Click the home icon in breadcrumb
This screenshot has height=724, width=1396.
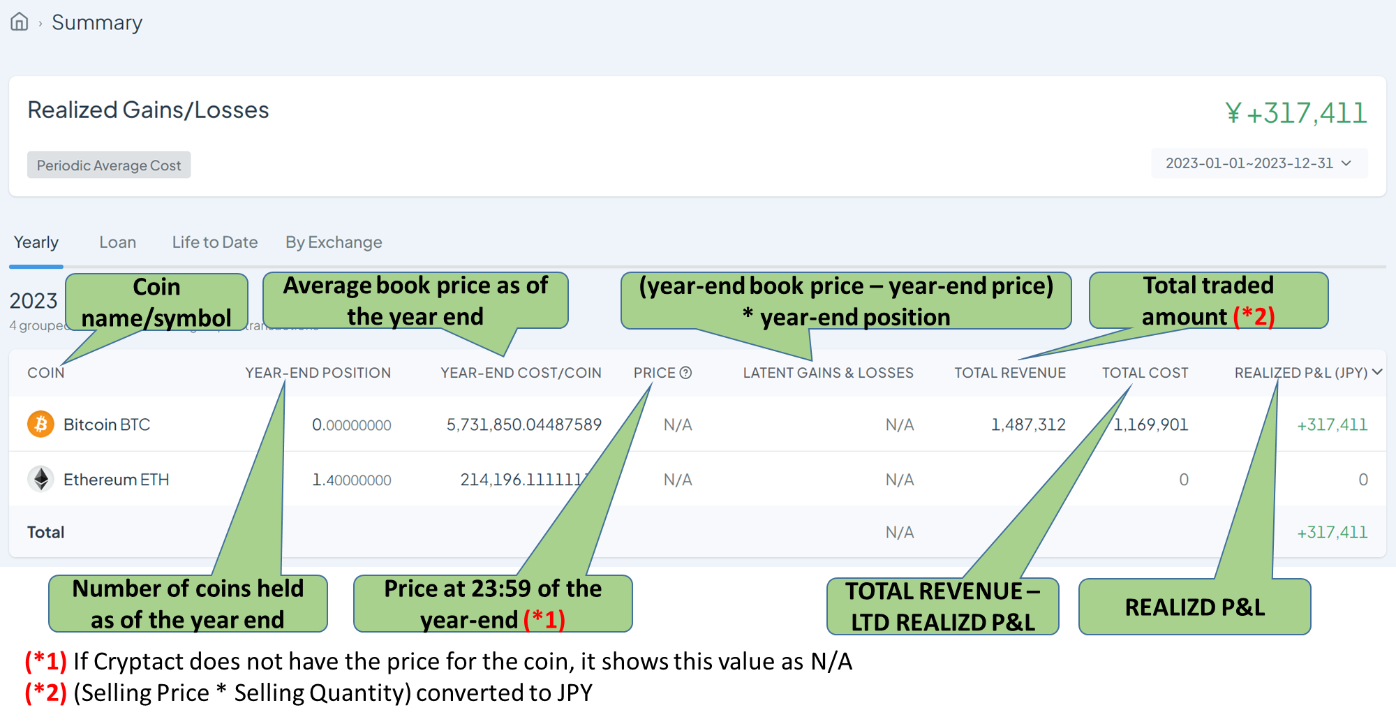point(20,22)
